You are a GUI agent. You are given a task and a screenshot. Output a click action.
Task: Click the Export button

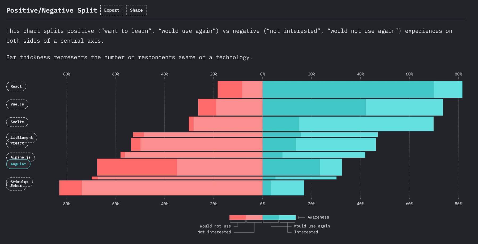tap(112, 10)
